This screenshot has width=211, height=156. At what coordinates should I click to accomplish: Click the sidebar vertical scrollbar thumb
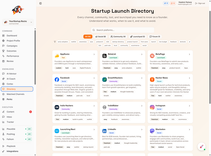[35, 57]
